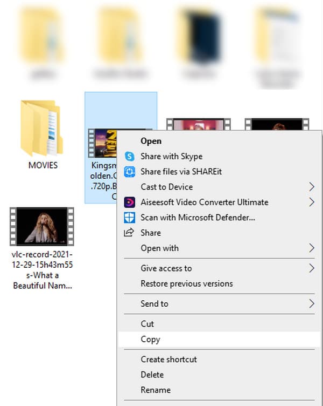This screenshot has width=323, height=406.
Task: Click Create shortcut menu entry
Action: (x=168, y=360)
